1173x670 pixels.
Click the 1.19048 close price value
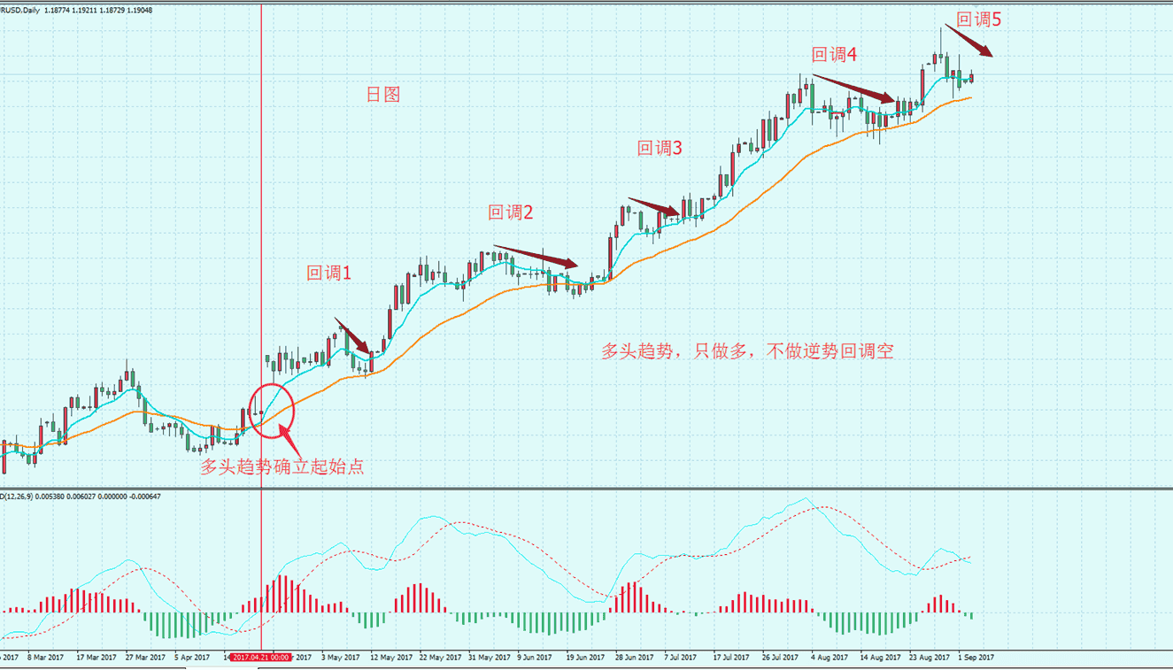click(138, 11)
